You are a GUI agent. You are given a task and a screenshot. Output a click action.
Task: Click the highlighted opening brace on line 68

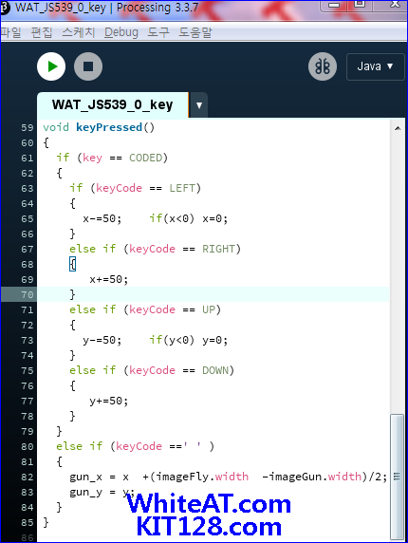click(73, 265)
